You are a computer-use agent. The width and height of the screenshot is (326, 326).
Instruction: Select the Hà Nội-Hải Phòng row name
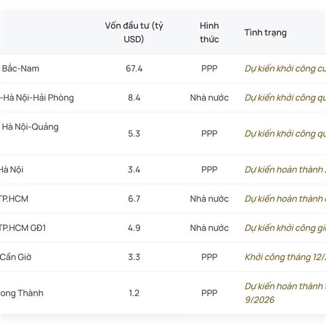pos(38,98)
